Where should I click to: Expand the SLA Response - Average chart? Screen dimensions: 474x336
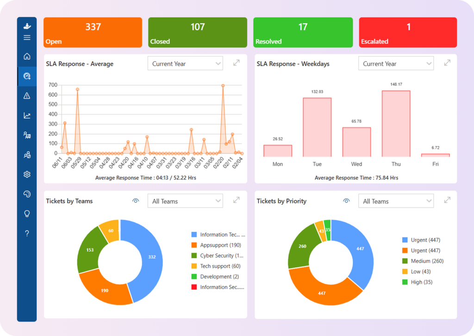237,63
